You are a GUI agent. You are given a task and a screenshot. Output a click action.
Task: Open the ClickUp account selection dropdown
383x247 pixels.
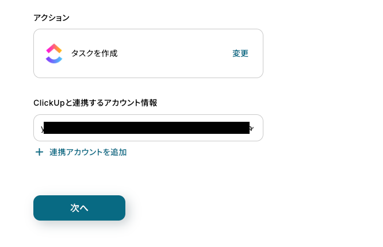pyautogui.click(x=148, y=128)
